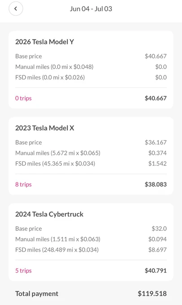Viewport: 182px width, 305px height.
Task: Click the $119.518 total amount
Action: [152, 294]
